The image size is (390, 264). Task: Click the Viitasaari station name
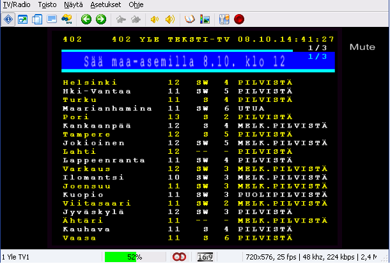click(x=97, y=203)
